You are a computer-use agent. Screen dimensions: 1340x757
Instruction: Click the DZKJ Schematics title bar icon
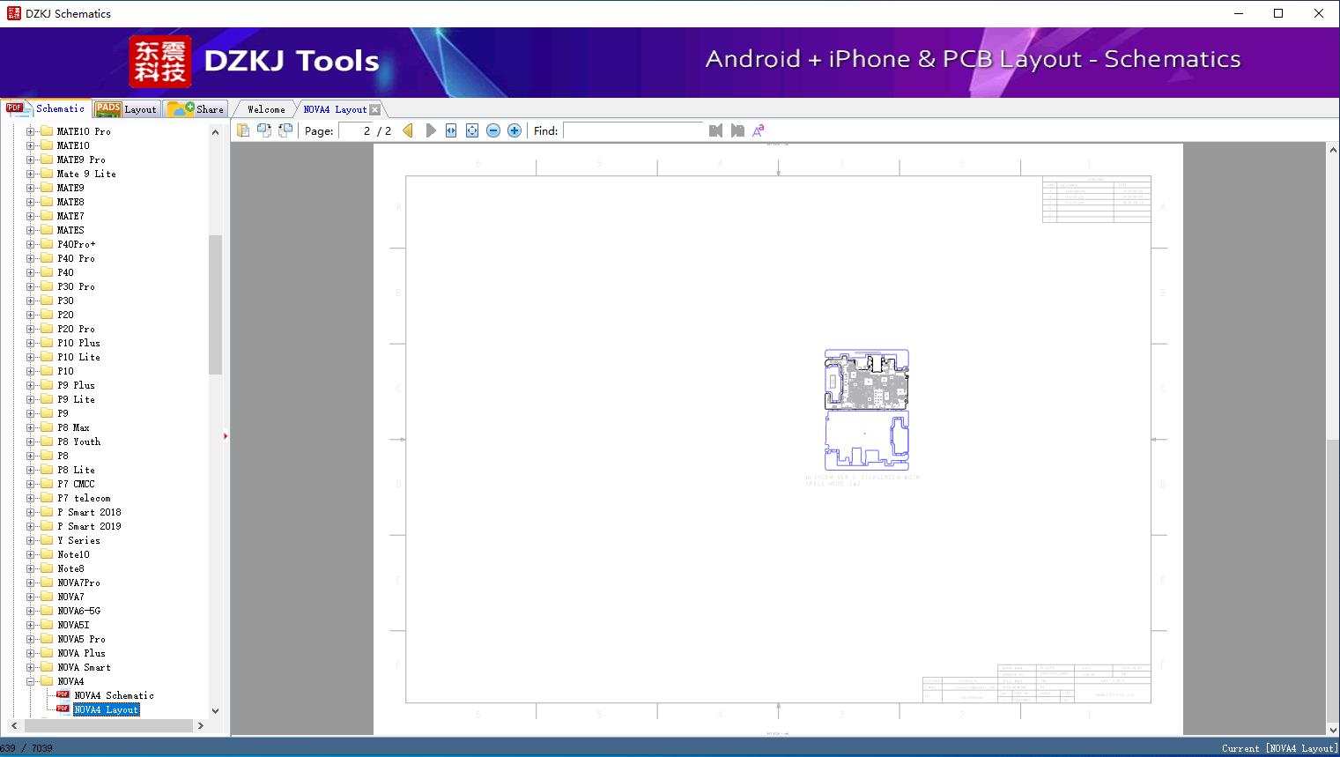coord(13,13)
